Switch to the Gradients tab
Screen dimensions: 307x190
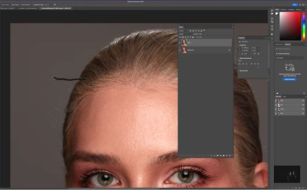(x=291, y=9)
